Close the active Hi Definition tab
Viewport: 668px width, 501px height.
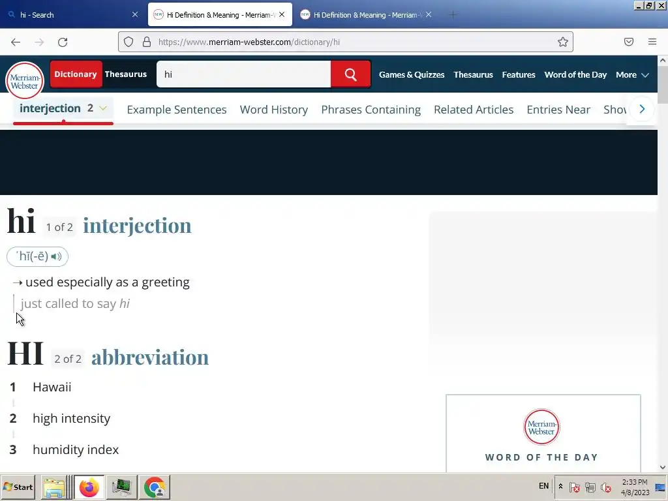tap(282, 14)
